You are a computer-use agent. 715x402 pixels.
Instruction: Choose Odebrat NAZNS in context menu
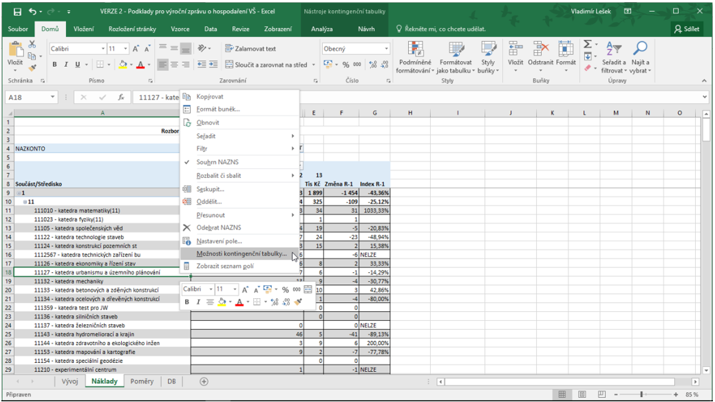coord(240,227)
